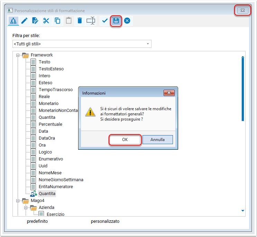Click the rename text-cursor icon

pos(91,21)
